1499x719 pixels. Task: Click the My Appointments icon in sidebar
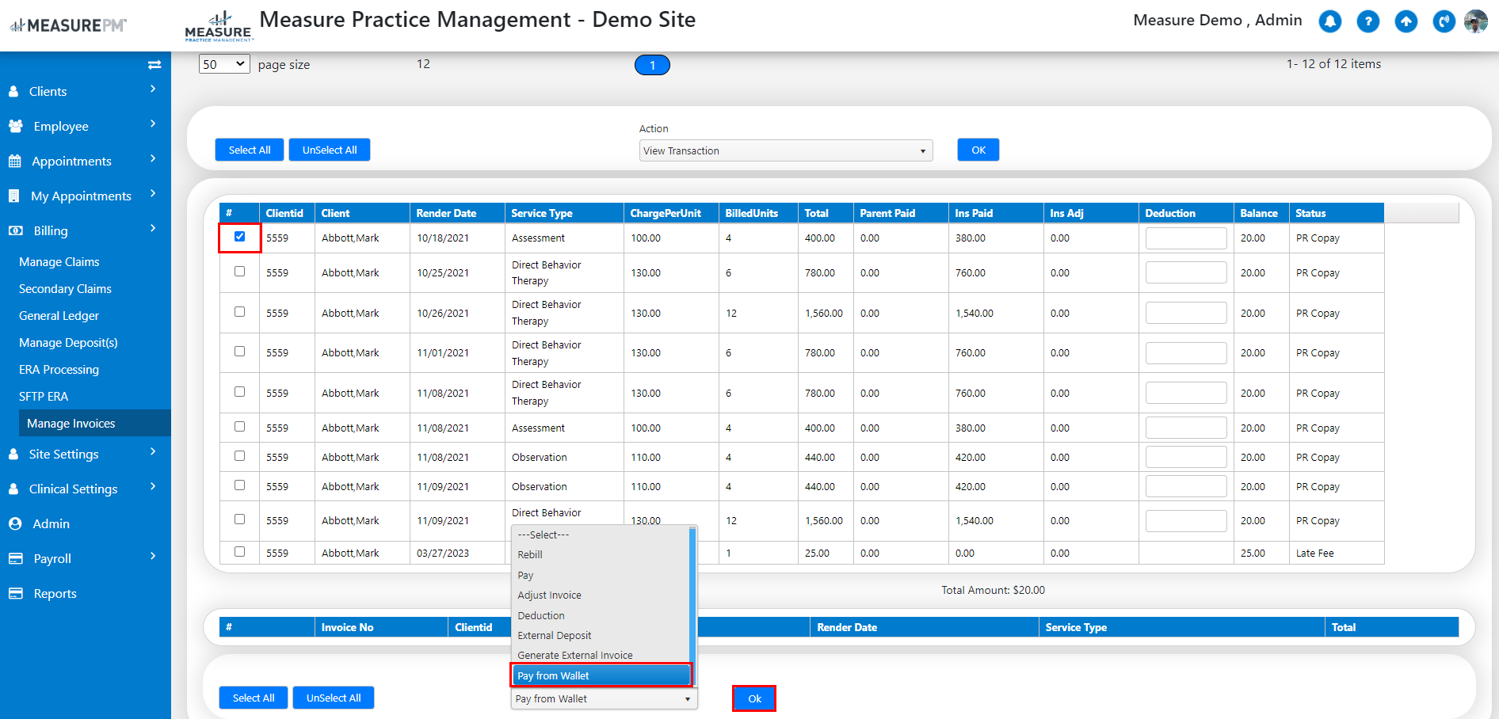pyautogui.click(x=13, y=196)
